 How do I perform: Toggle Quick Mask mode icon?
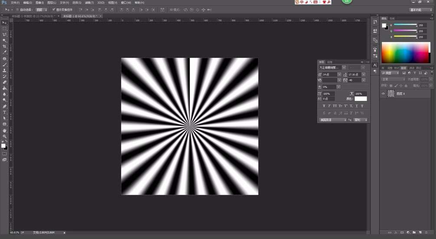pyautogui.click(x=4, y=154)
